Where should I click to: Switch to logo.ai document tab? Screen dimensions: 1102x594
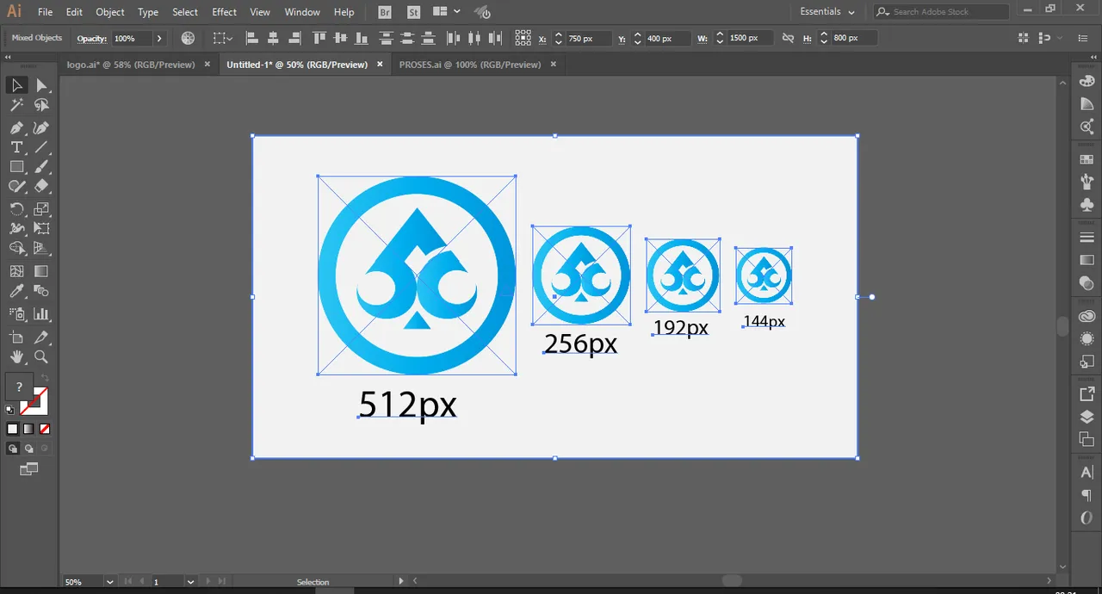131,65
